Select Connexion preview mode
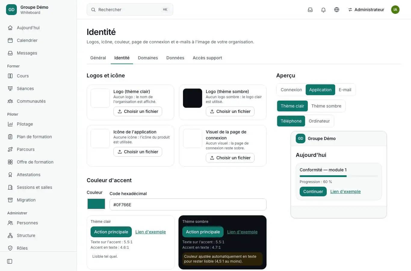 [x=291, y=90]
